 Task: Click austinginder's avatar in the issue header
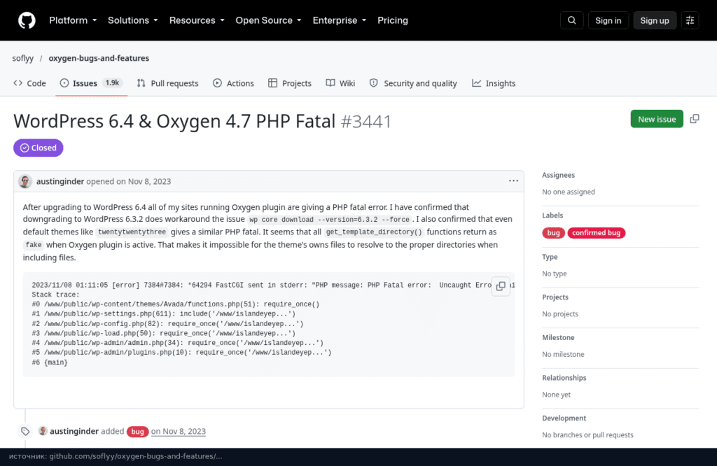25,181
